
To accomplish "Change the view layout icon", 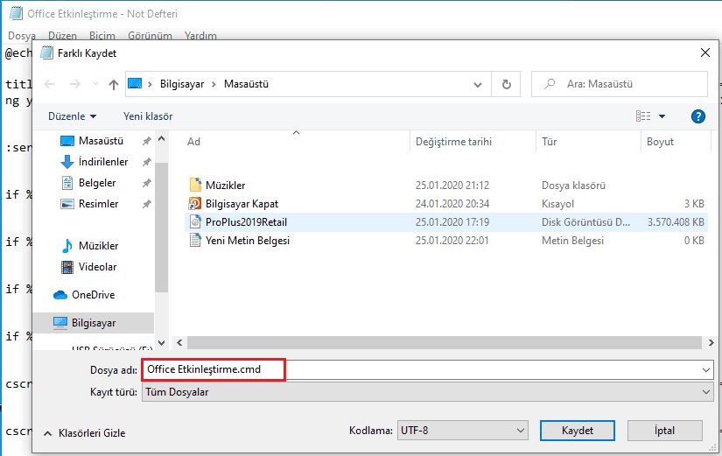I will pos(643,116).
